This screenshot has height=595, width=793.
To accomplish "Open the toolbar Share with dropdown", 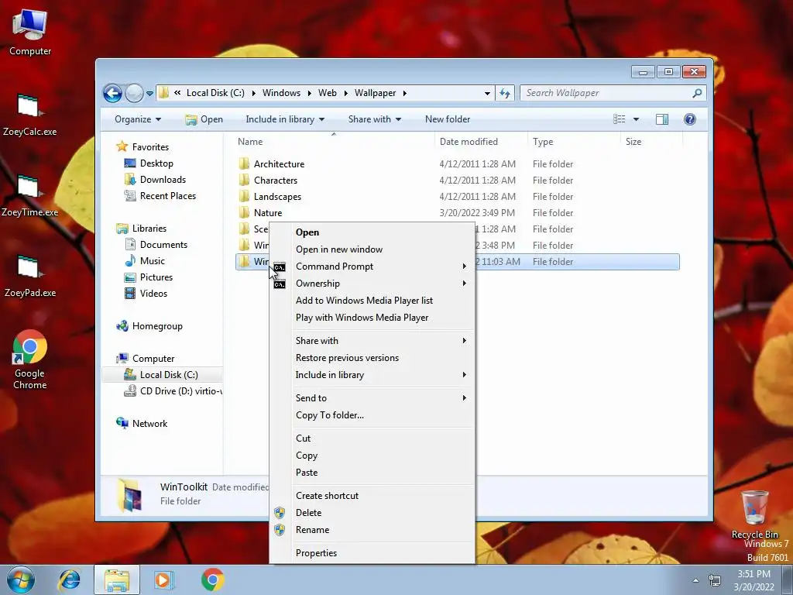I will [x=375, y=119].
